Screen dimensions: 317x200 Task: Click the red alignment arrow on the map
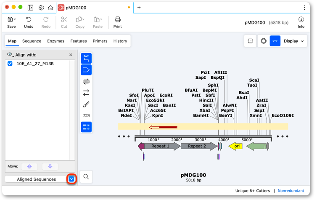(x=163, y=127)
